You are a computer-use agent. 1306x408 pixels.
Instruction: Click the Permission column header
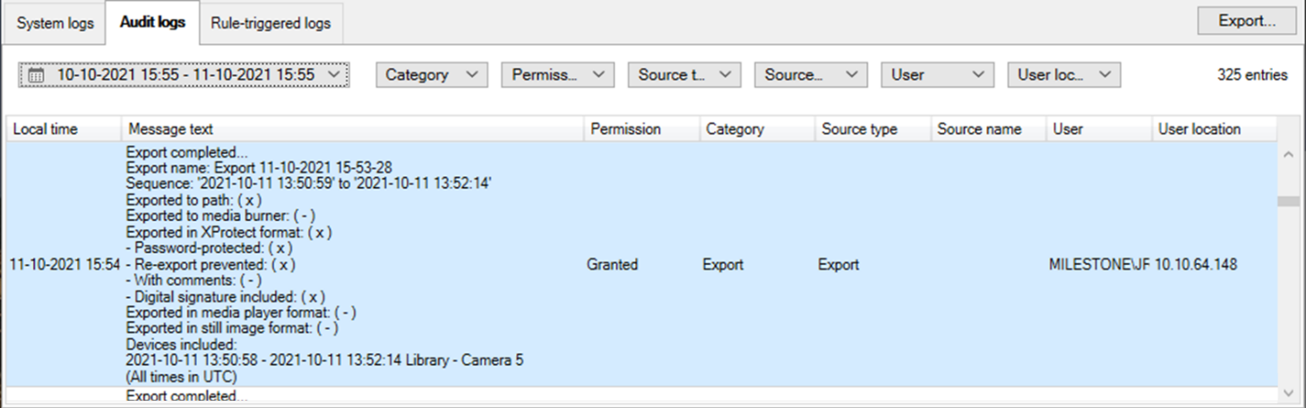[641, 129]
